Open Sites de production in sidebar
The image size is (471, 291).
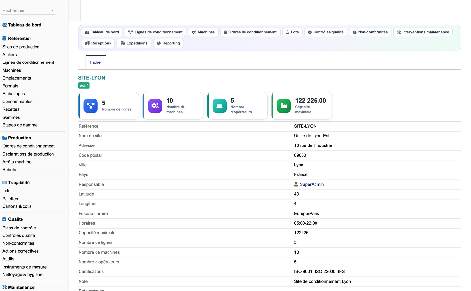tap(21, 47)
